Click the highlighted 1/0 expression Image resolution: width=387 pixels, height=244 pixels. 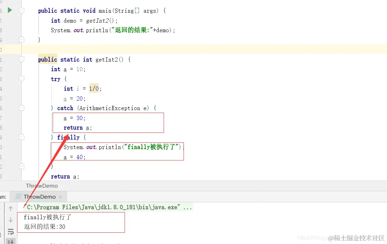[94, 89]
